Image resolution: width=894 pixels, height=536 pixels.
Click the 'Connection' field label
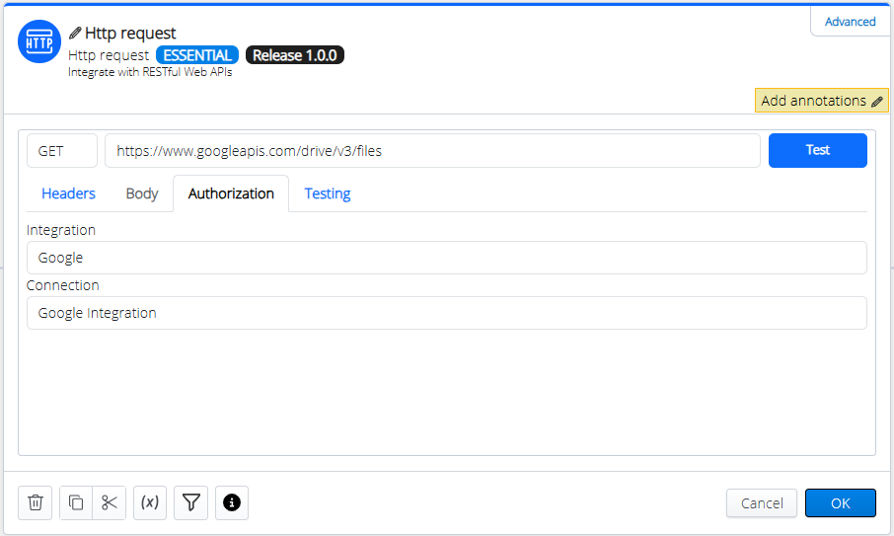click(63, 285)
